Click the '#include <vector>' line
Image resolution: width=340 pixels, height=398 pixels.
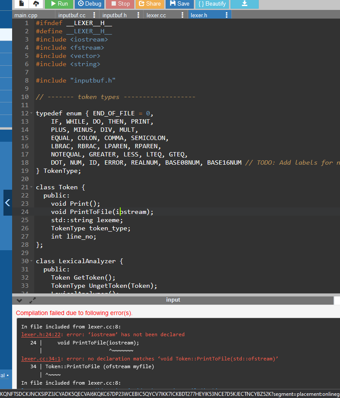click(x=68, y=56)
